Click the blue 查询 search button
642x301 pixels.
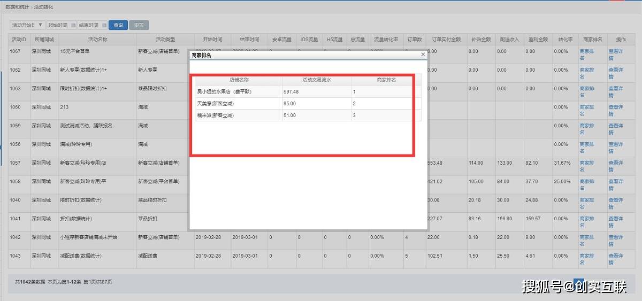pyautogui.click(x=118, y=25)
